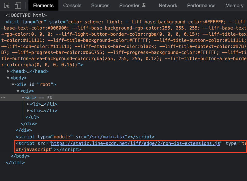The width and height of the screenshot is (247, 181).
Task: Click the /src/main.tsx script link
Action: [x=107, y=137]
